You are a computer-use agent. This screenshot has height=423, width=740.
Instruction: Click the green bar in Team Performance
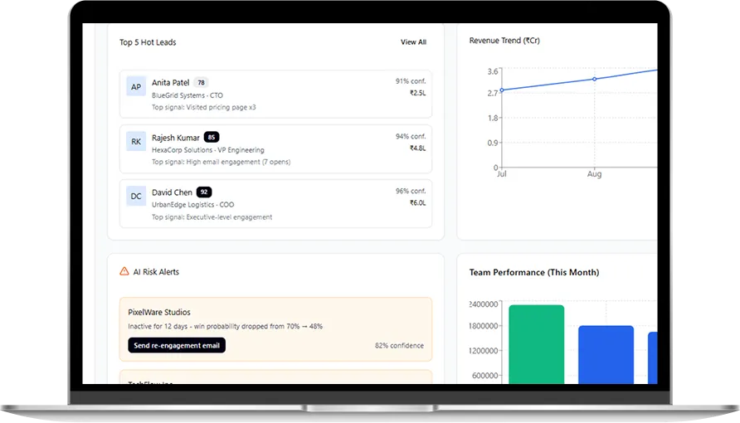pos(536,345)
